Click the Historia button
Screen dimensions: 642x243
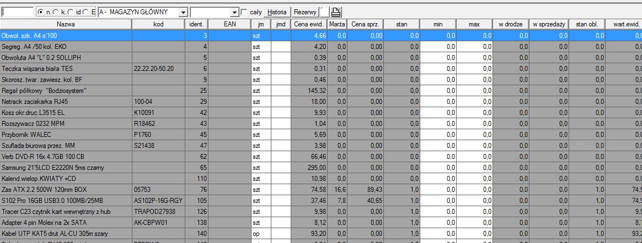click(276, 12)
